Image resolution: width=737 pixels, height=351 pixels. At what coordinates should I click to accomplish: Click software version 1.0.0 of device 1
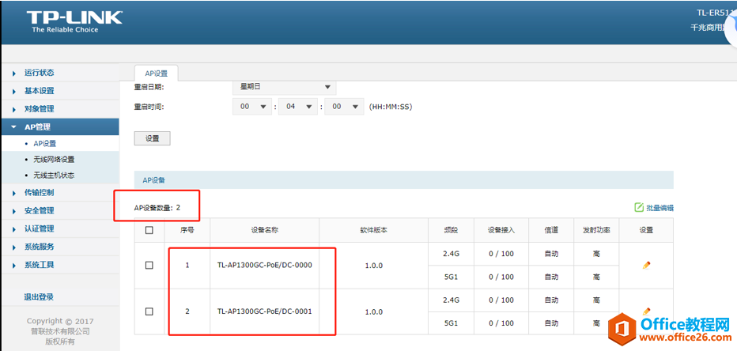point(374,266)
